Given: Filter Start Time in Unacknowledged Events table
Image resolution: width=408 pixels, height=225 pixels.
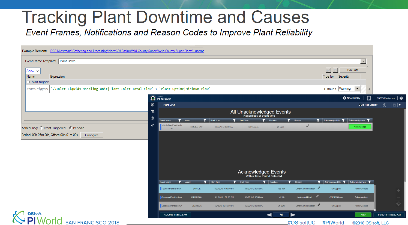Looking at the screenshot, I should tap(234, 120).
